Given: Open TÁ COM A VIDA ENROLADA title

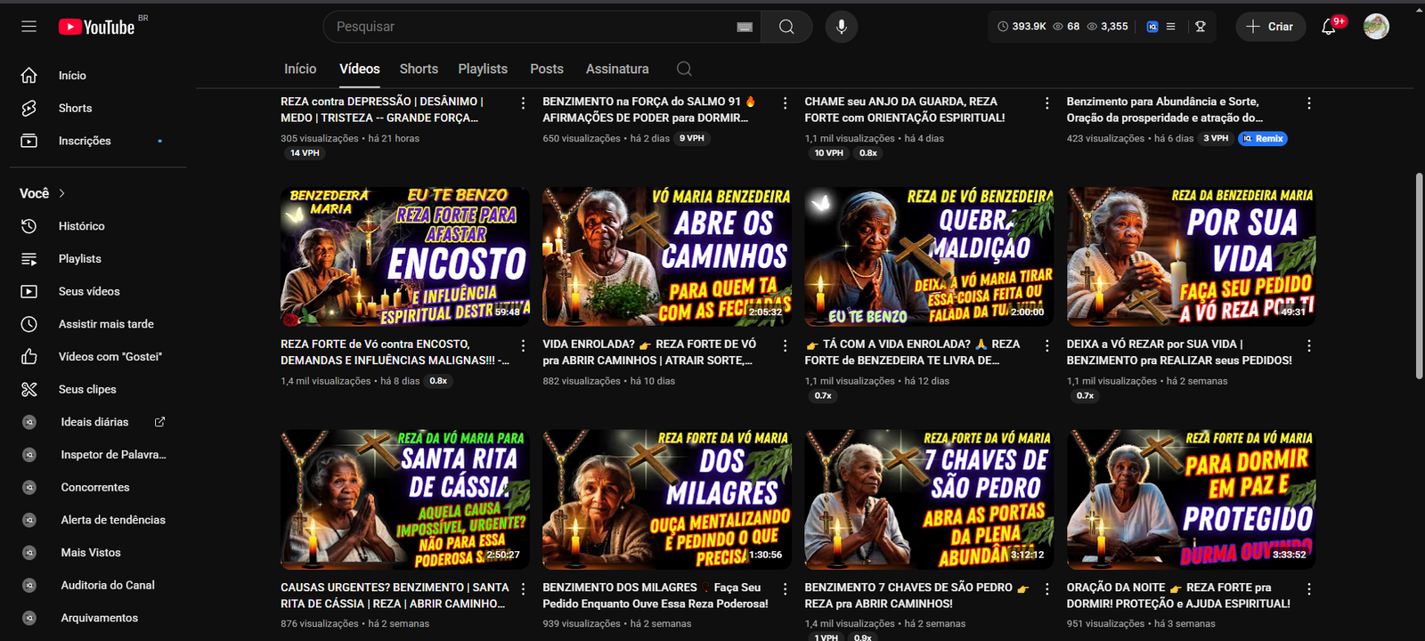Looking at the screenshot, I should tap(913, 352).
